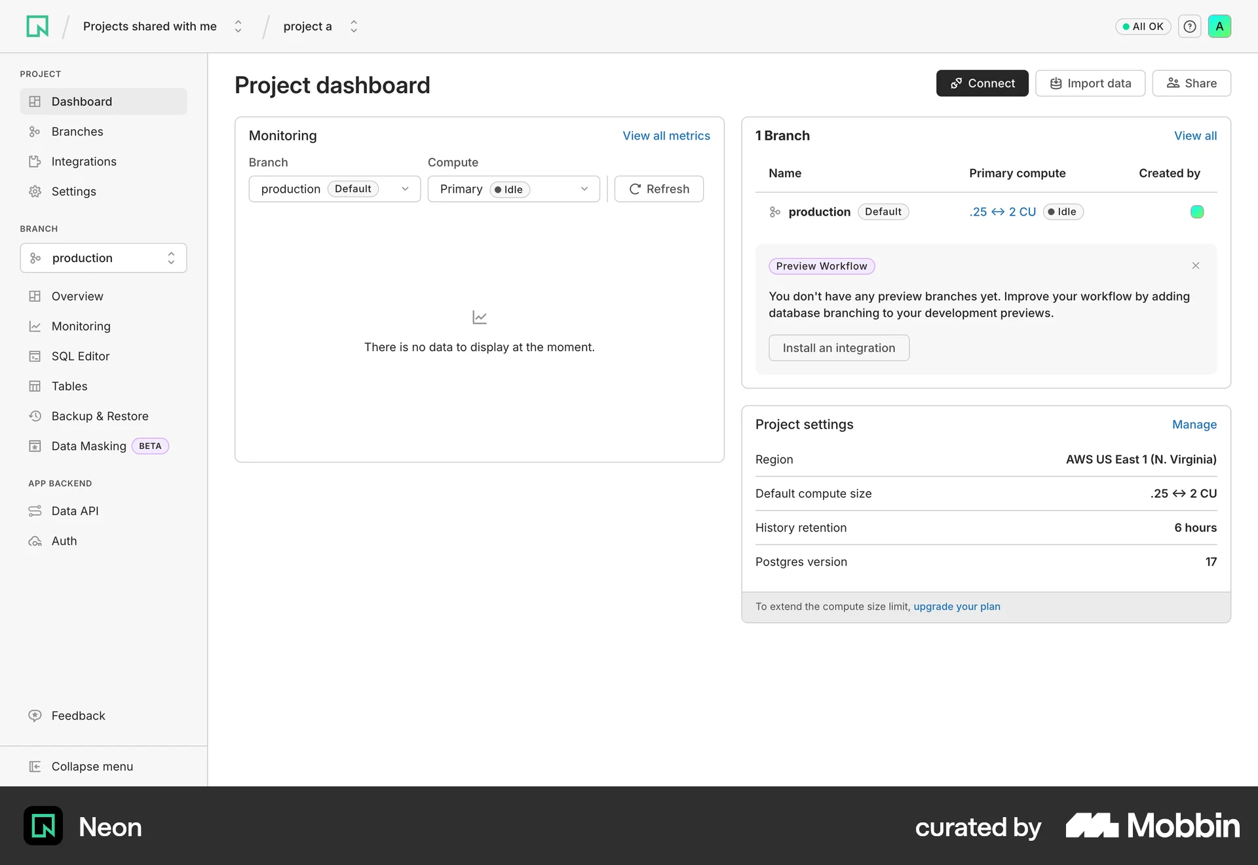Open Data Masking beta page
This screenshot has width=1258, height=865.
(x=104, y=446)
